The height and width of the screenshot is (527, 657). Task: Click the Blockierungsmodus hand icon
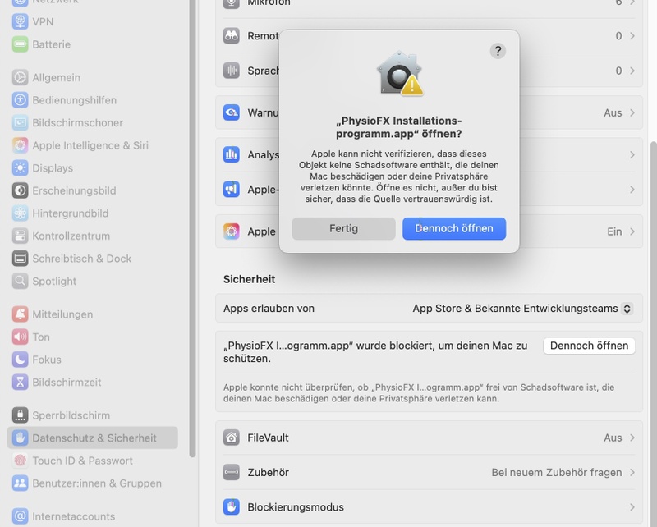232,507
